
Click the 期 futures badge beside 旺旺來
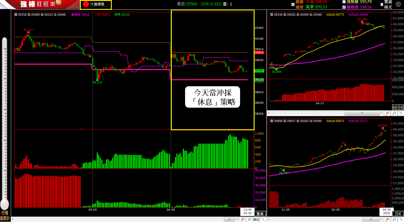[59, 3]
